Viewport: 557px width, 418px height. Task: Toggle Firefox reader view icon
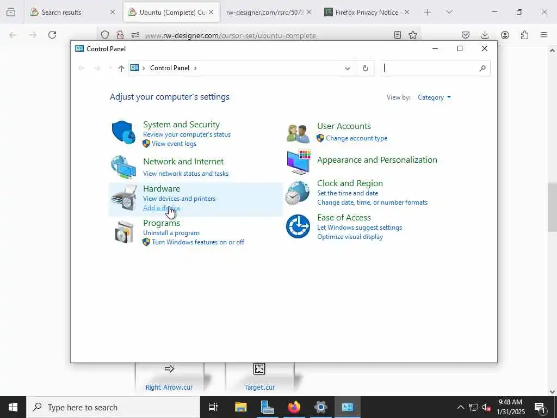coord(398,35)
